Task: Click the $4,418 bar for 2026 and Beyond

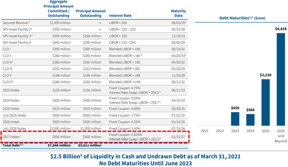Action: tap(281, 79)
